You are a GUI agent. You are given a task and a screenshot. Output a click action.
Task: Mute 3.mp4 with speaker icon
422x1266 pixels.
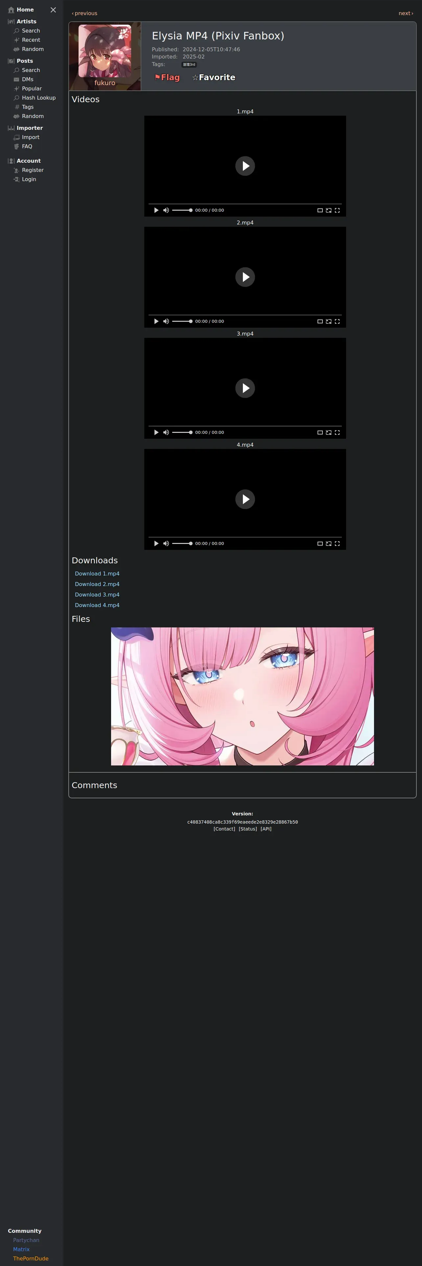point(166,433)
